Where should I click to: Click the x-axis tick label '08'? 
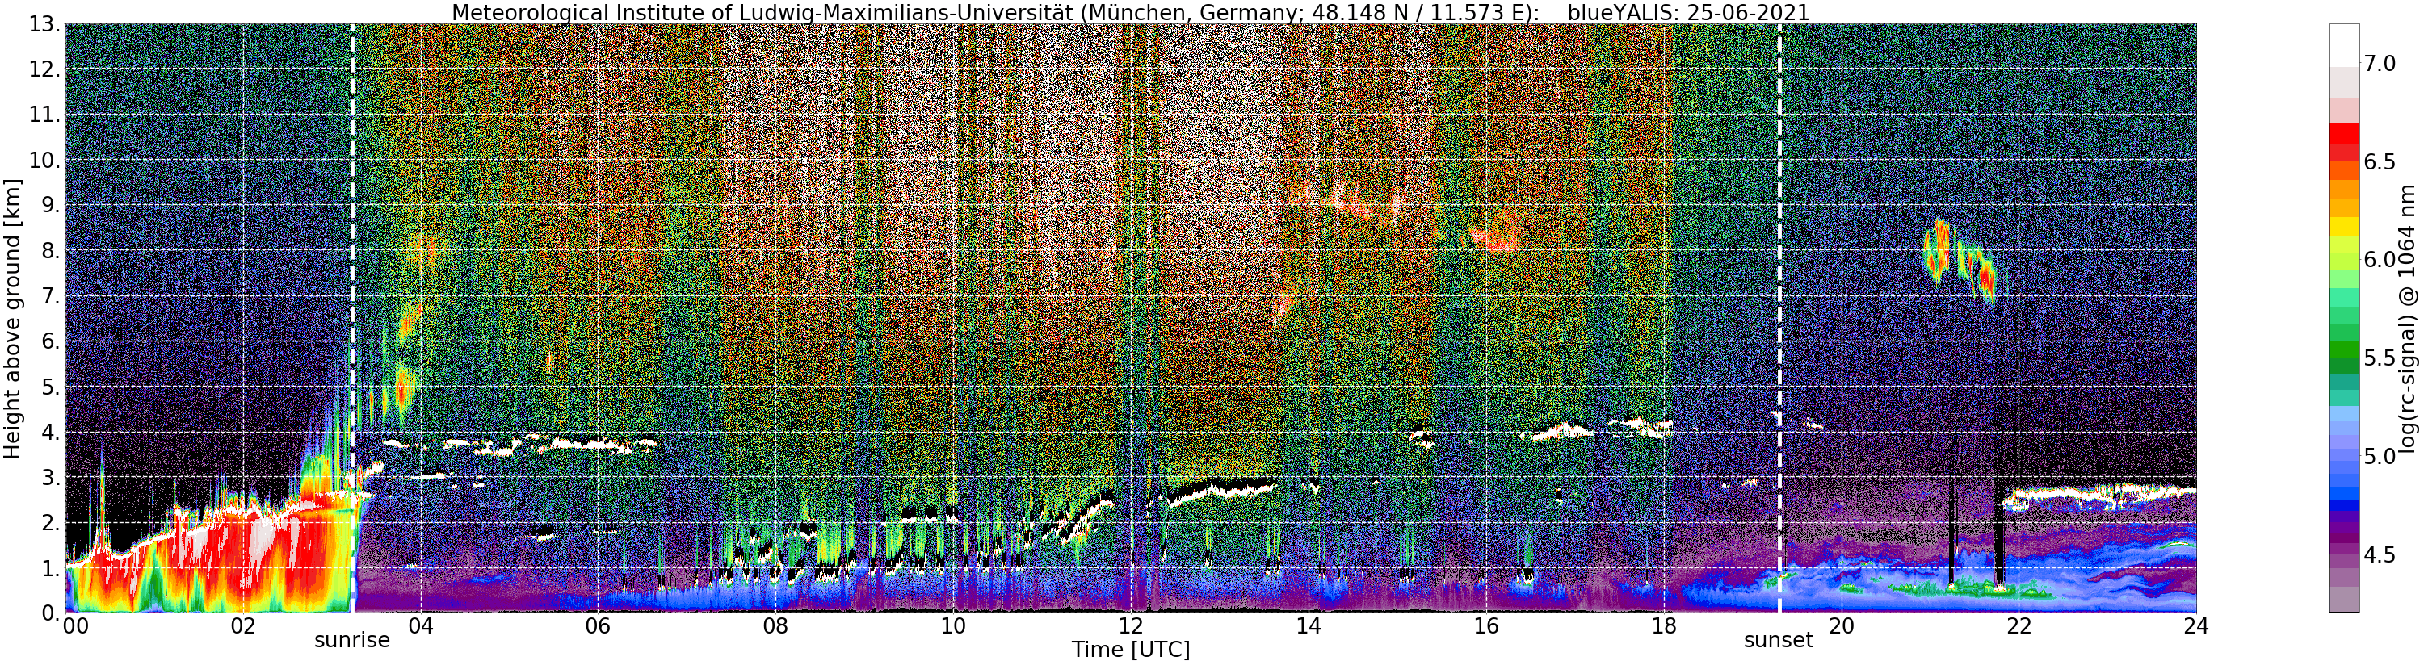775,625
